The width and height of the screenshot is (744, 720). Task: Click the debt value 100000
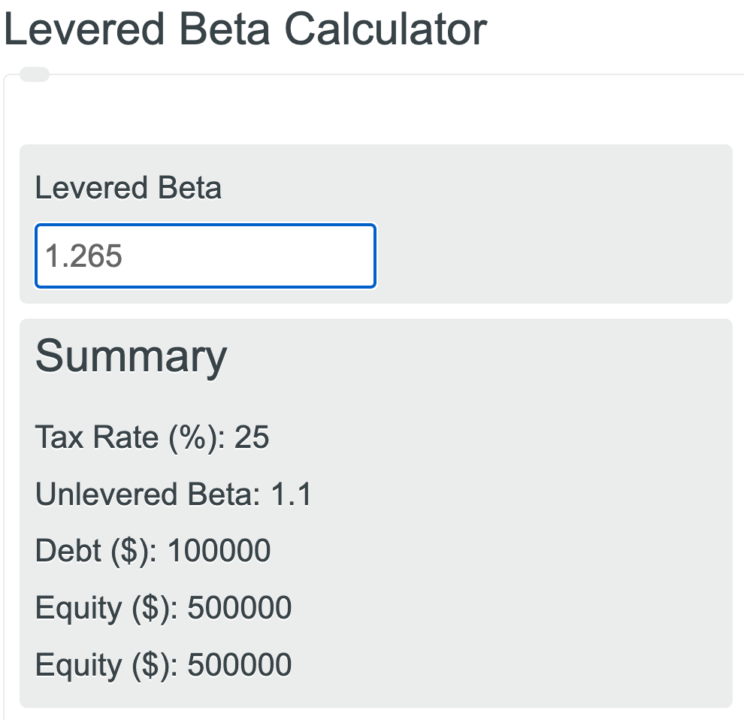[x=219, y=551]
